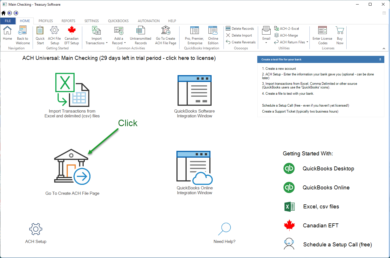
Task: Switch to PROFILES tab
Action: coord(46,21)
